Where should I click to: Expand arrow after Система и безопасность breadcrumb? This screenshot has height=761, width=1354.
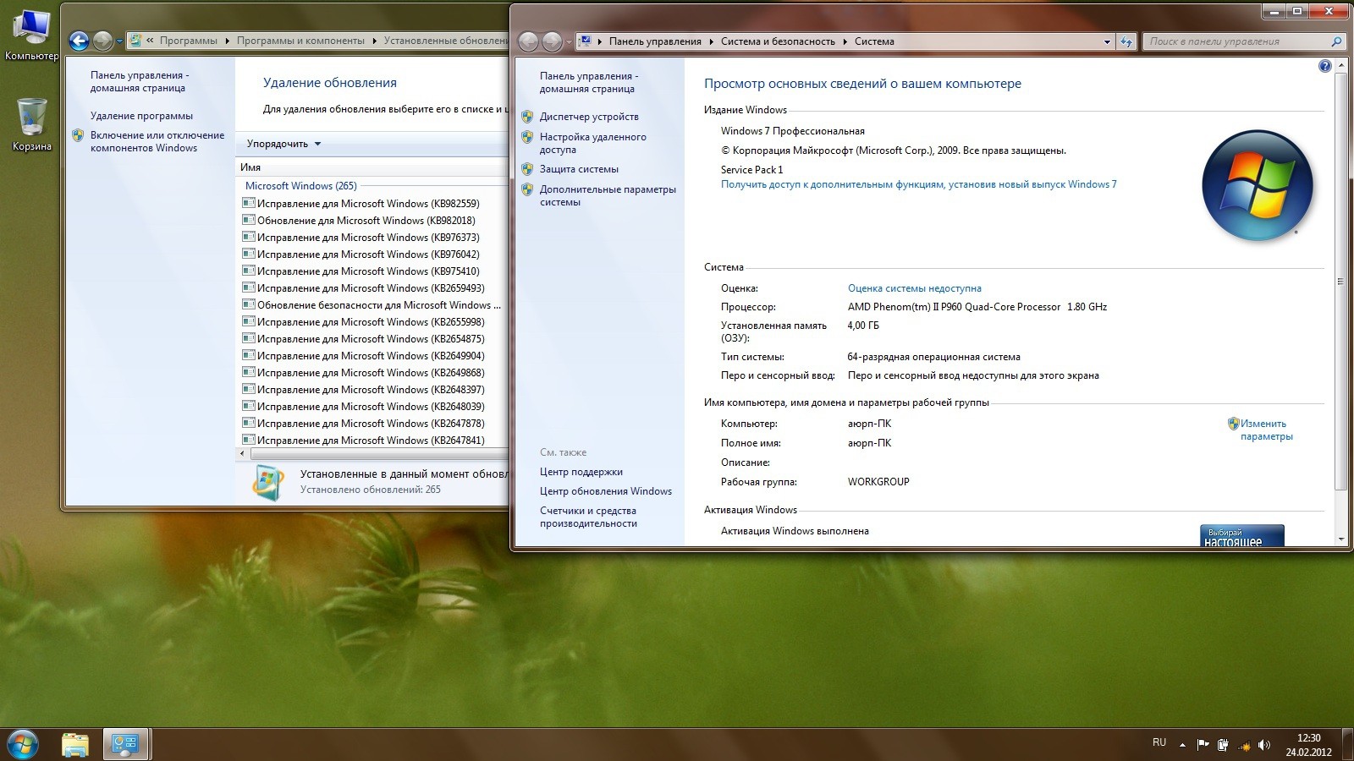point(845,41)
